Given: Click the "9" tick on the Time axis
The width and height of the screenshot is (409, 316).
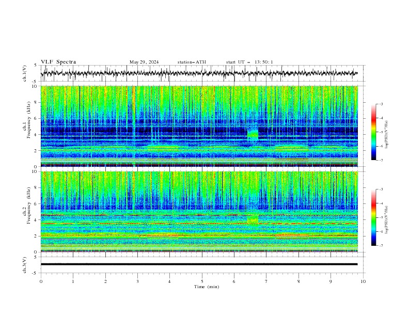Looking at the screenshot, I should tap(331, 281).
